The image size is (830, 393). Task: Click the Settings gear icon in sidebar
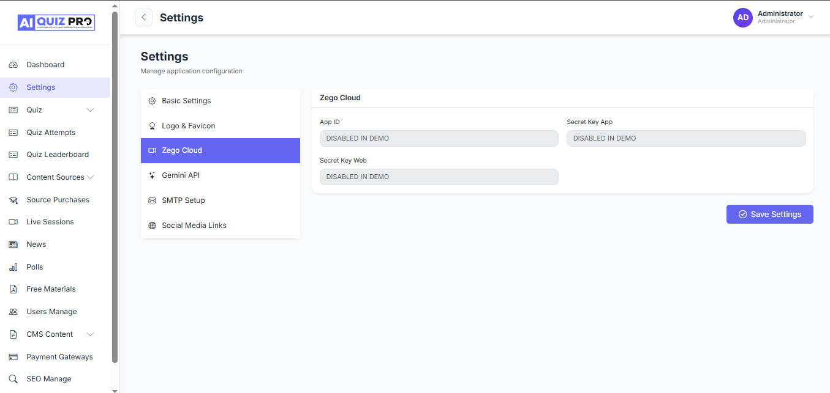click(13, 87)
